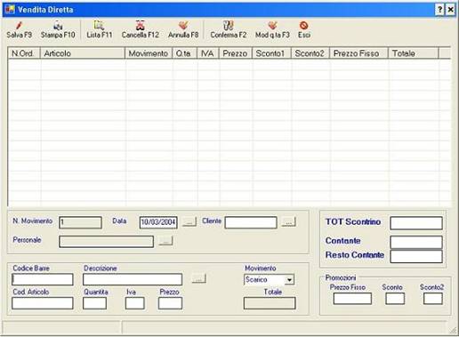
Task: Open the Descrizione browse button
Action: tap(198, 278)
